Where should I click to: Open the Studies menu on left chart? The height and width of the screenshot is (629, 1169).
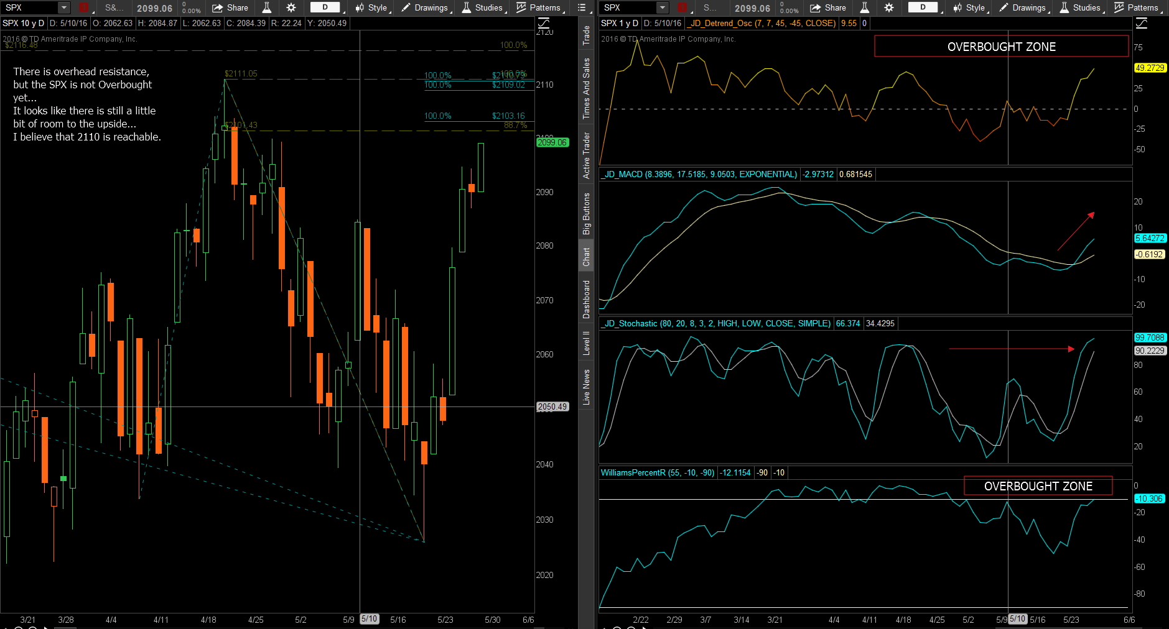(483, 7)
